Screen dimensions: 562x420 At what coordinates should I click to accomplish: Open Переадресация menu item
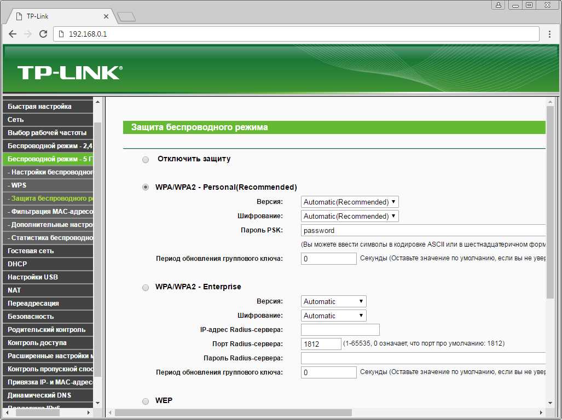pos(48,304)
